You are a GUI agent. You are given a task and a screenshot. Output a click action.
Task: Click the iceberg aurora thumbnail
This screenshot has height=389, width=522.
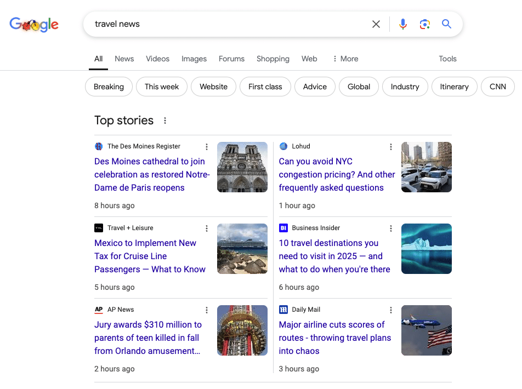pyautogui.click(x=427, y=249)
